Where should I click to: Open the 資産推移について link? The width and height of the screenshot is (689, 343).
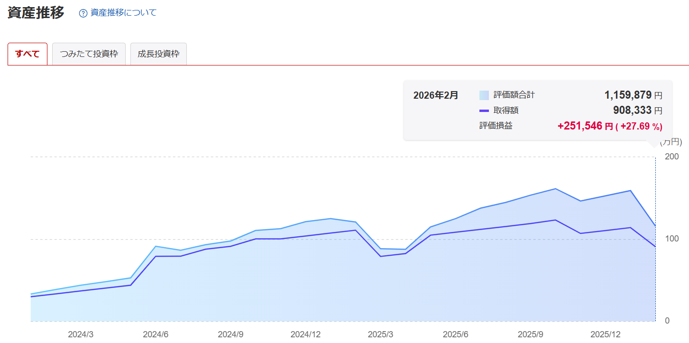point(123,13)
